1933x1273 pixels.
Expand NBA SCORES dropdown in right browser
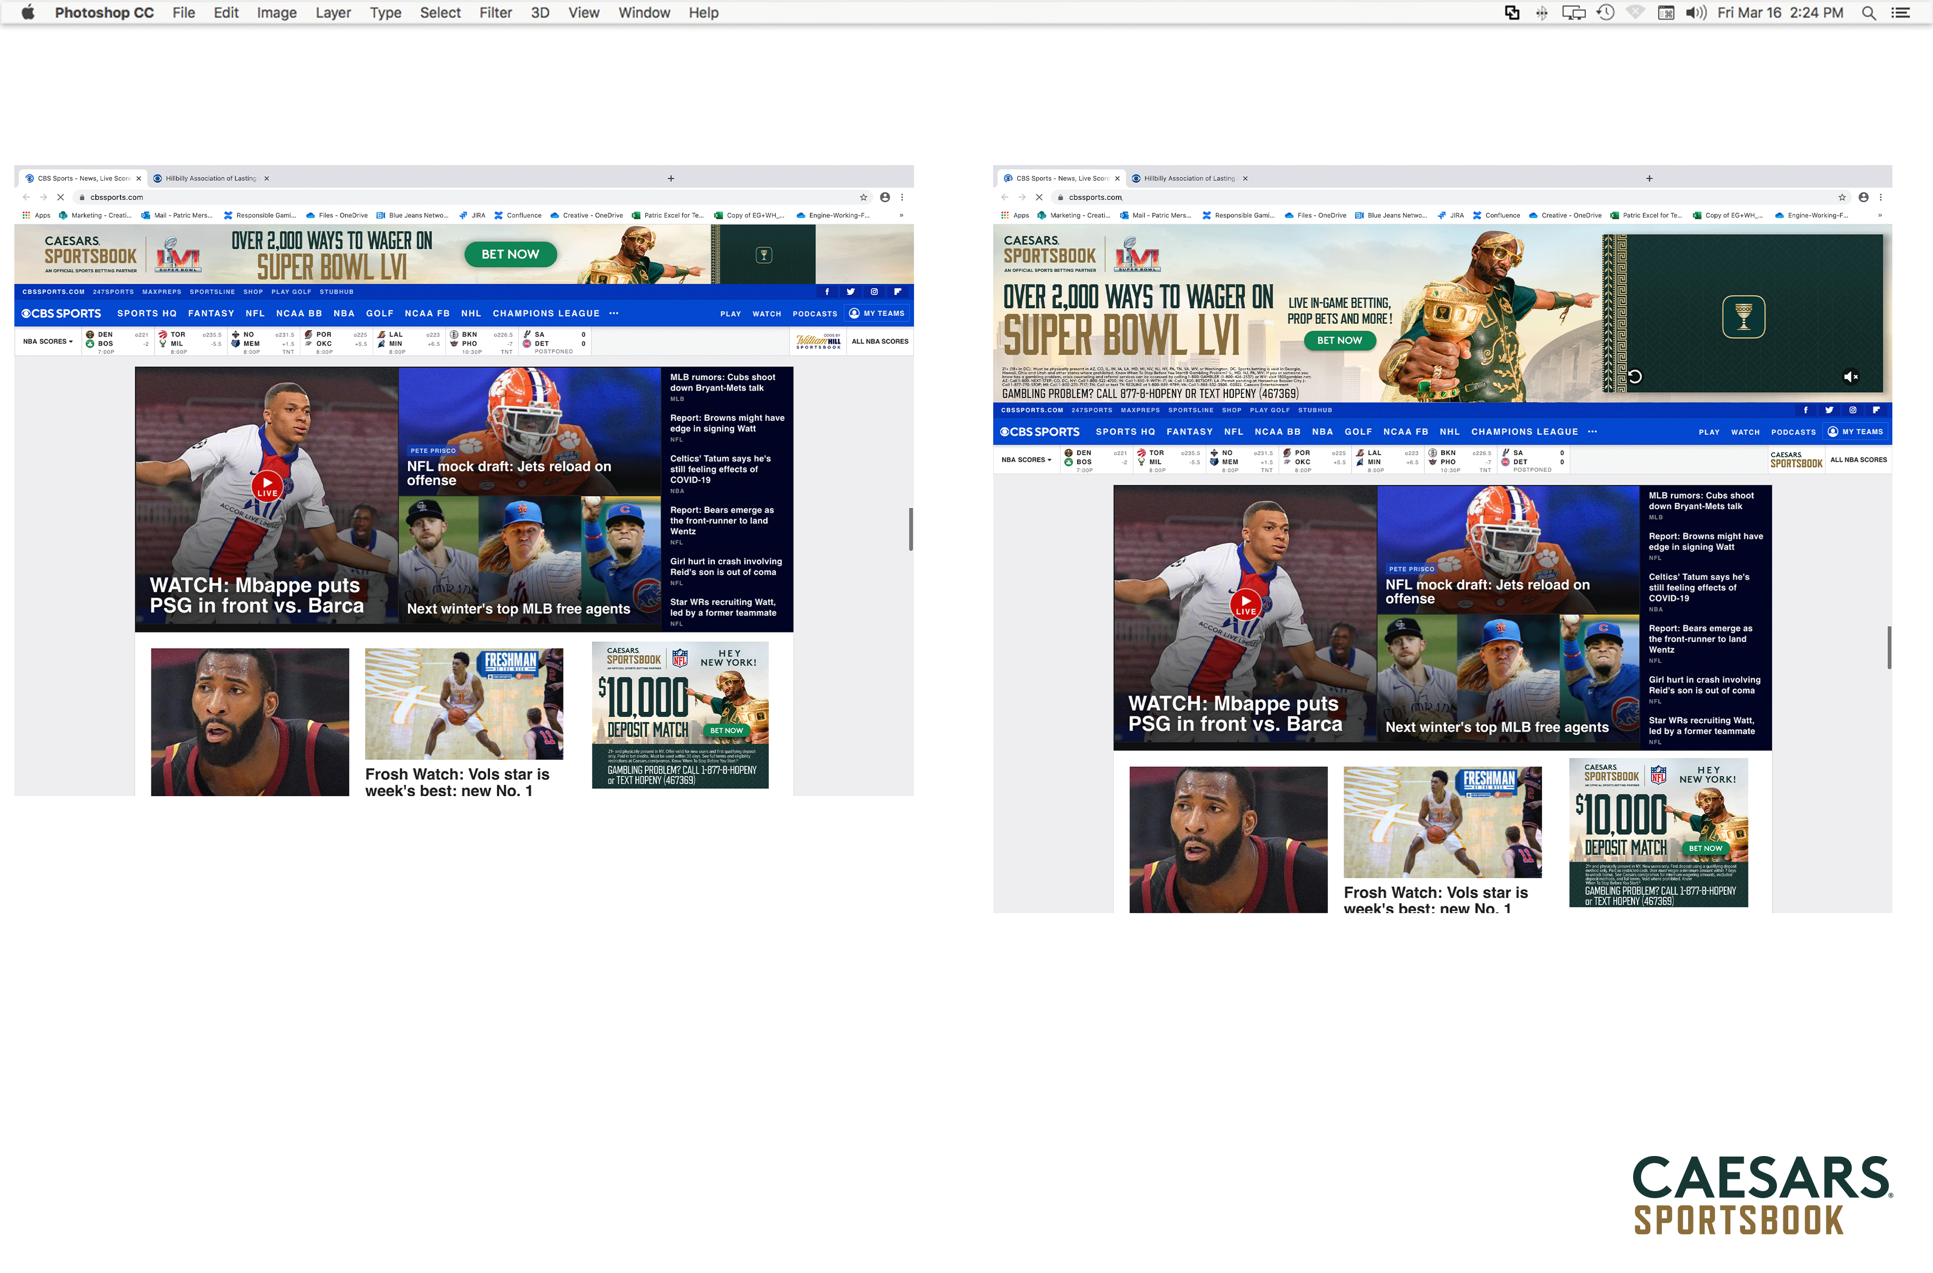click(1026, 460)
